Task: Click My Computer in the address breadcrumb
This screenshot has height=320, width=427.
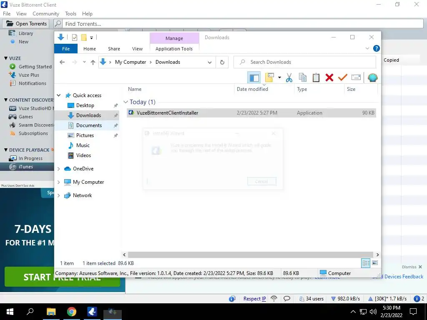Action: pyautogui.click(x=131, y=62)
